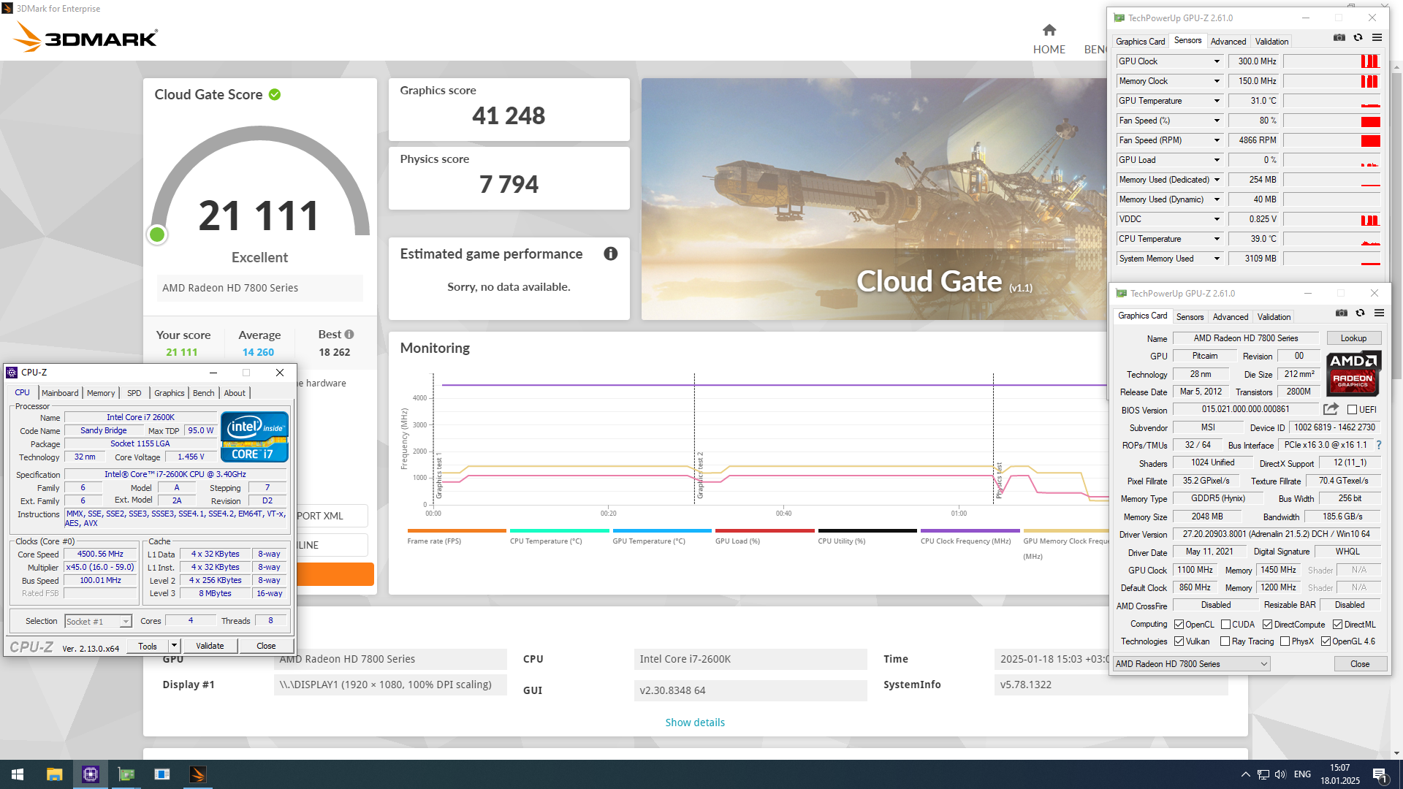
Task: Switch to the Mainboard tab in CPU-Z
Action: [x=60, y=393]
